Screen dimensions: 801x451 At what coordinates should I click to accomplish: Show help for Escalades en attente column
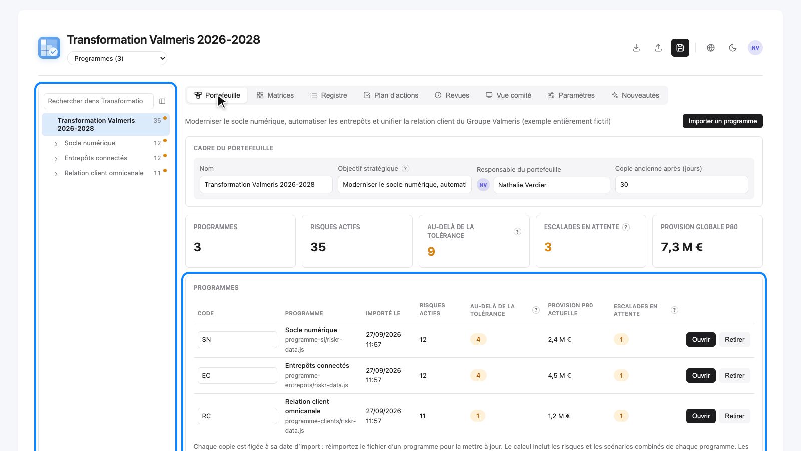pos(674,310)
